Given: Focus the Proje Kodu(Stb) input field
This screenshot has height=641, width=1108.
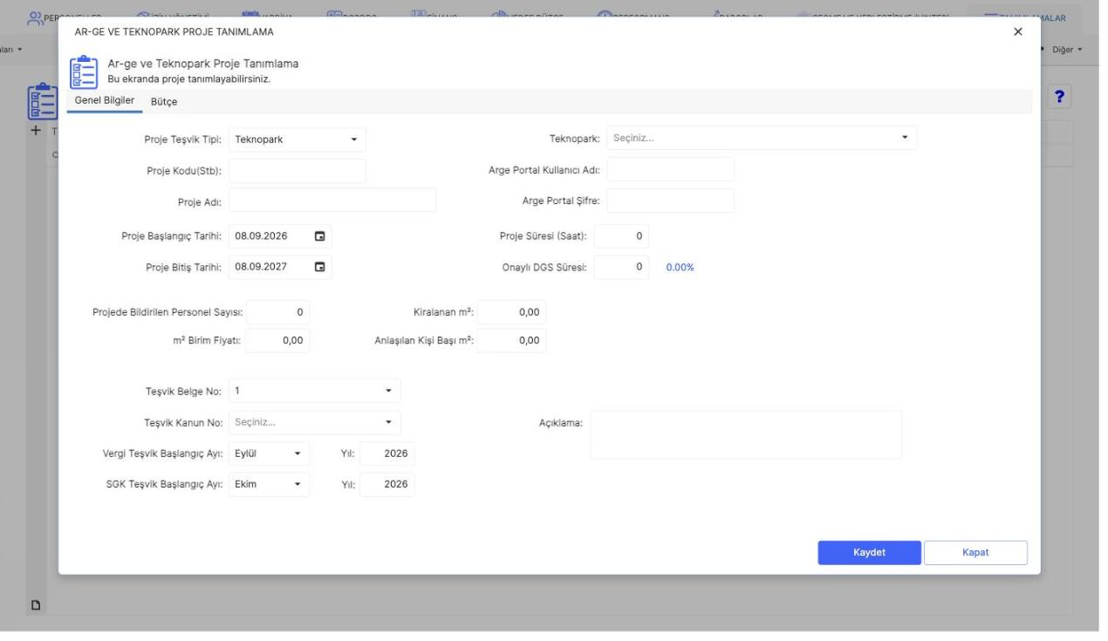Looking at the screenshot, I should point(298,170).
